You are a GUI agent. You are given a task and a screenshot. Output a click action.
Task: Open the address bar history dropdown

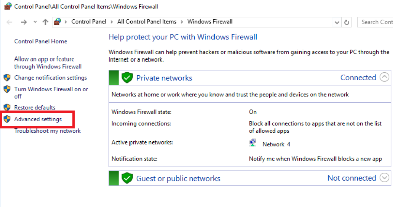(337, 23)
